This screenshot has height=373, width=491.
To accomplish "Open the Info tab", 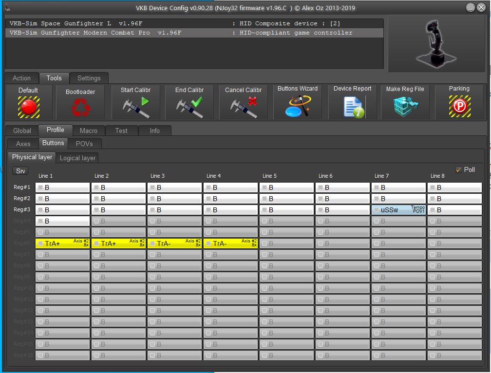I will pyautogui.click(x=155, y=131).
